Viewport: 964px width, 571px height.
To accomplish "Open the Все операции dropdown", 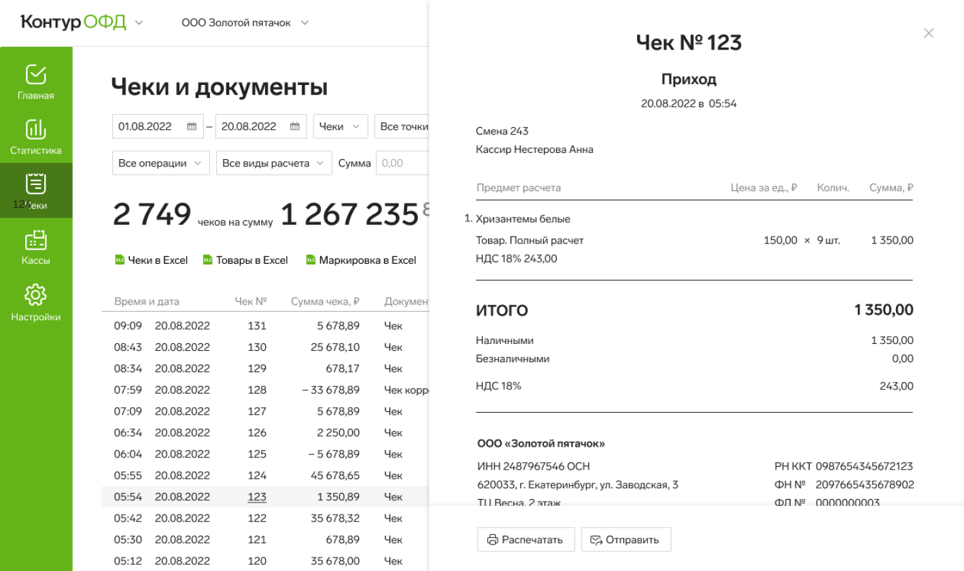I will point(160,163).
